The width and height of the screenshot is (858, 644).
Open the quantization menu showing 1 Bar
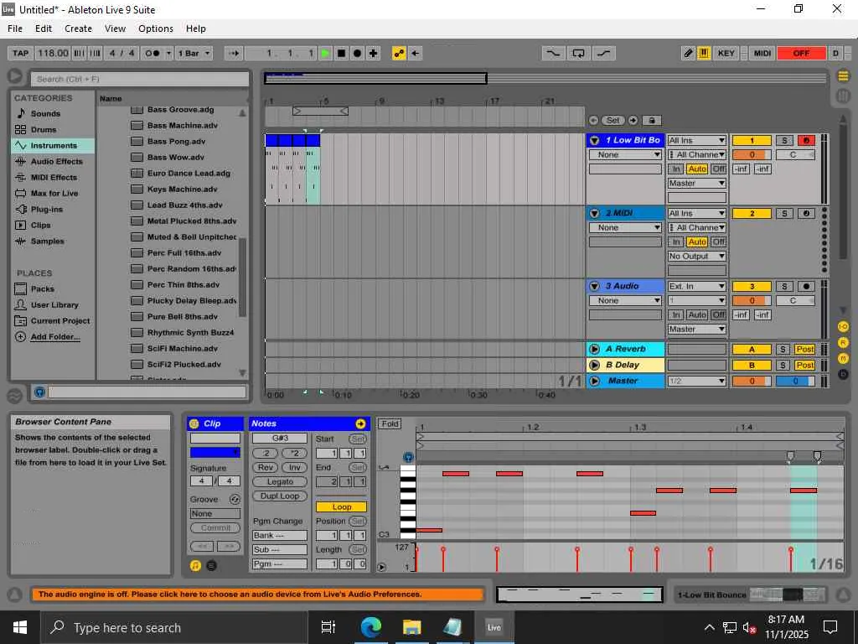(x=194, y=53)
